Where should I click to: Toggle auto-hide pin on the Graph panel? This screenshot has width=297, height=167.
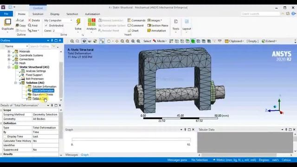pos(185,129)
